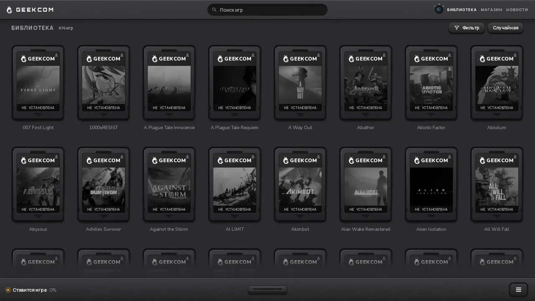Image resolution: width=535 pixels, height=301 pixels.
Task: Click download icon on All Will Fall card
Action: point(515,156)
